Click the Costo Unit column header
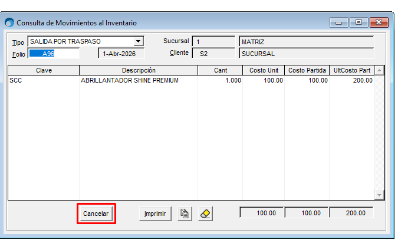 (x=264, y=70)
